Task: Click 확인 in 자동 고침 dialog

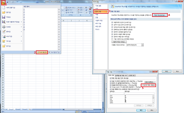Action: tap(141, 110)
